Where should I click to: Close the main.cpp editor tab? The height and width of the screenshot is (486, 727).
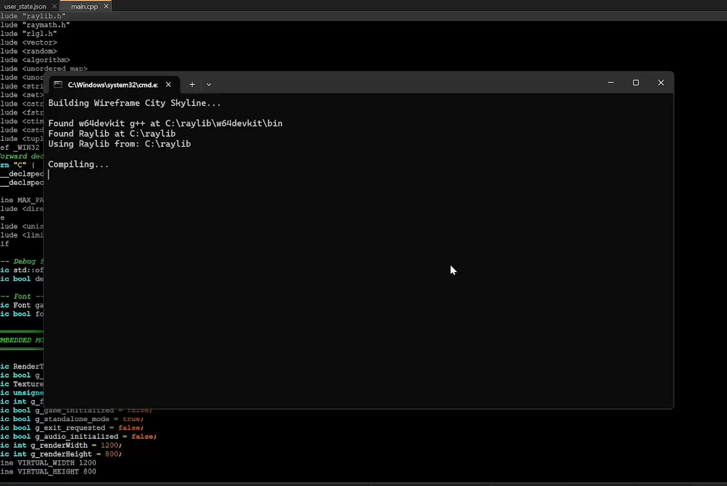tap(106, 6)
